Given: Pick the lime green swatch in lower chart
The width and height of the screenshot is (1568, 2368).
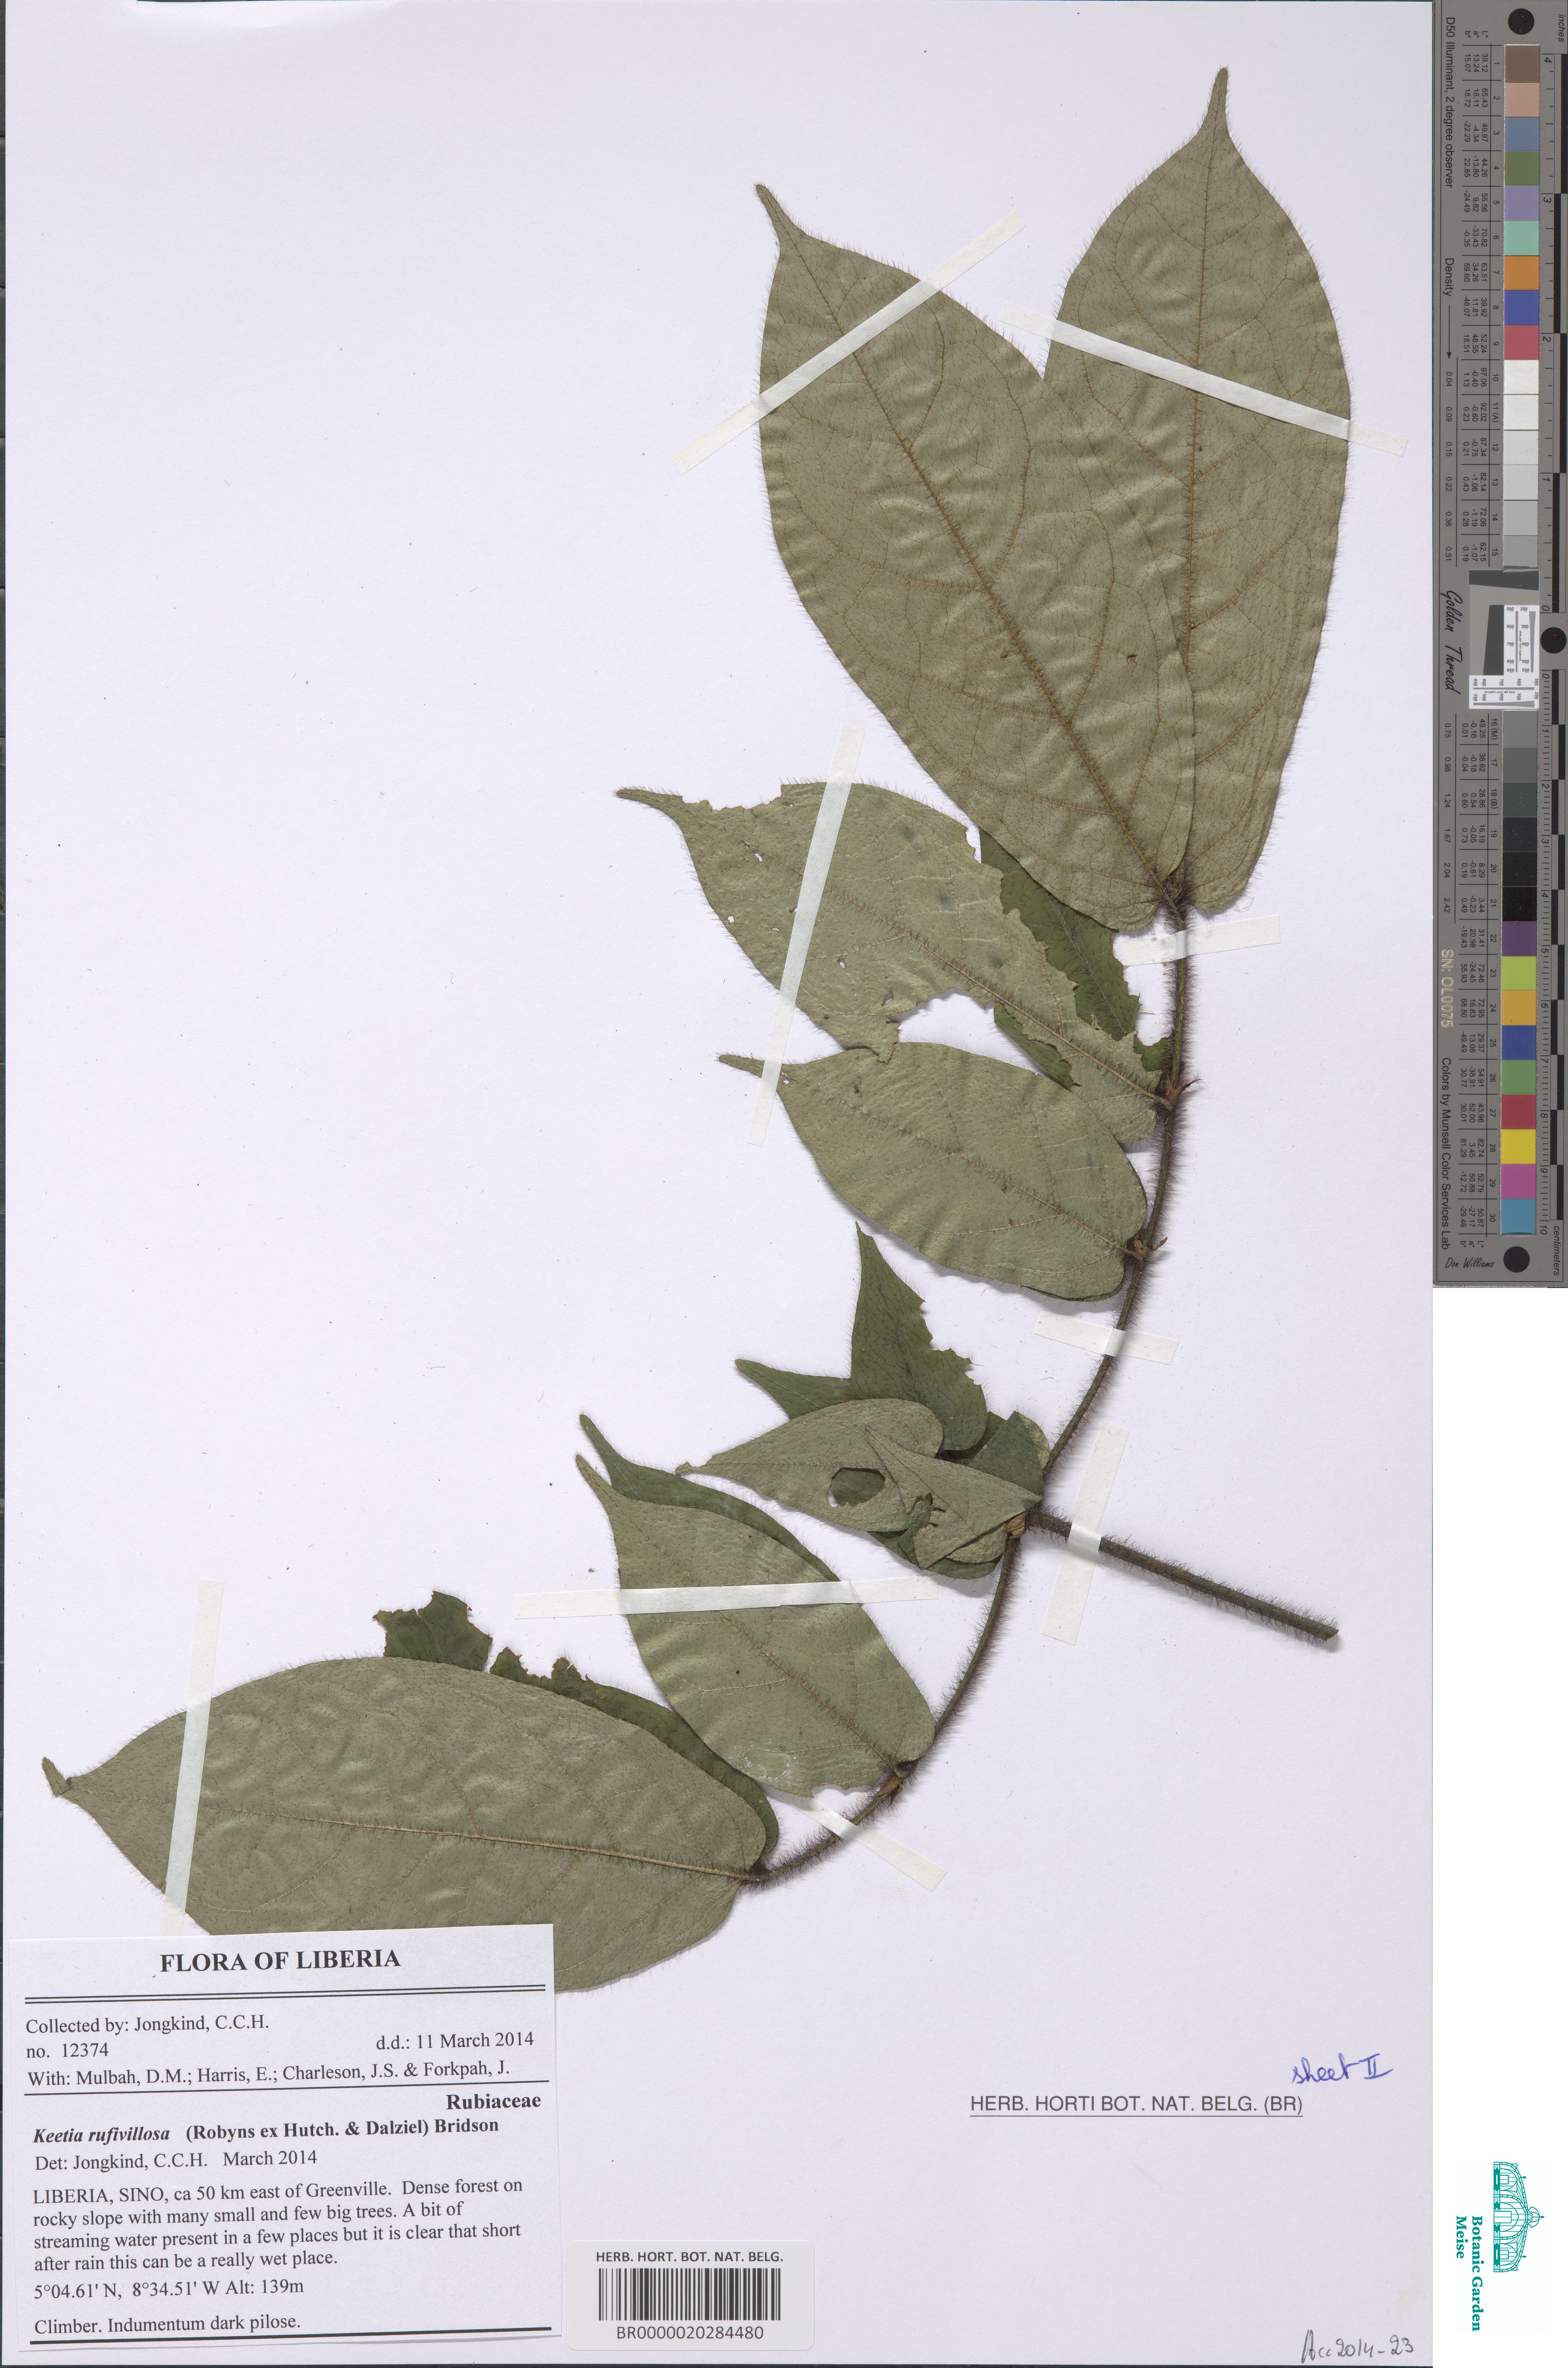Looking at the screenshot, I should coord(1519,973).
